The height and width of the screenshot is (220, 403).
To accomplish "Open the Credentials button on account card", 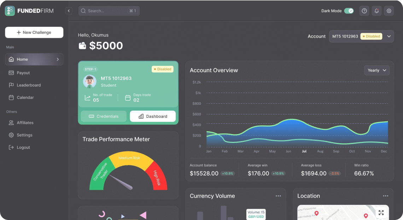I will point(103,116).
